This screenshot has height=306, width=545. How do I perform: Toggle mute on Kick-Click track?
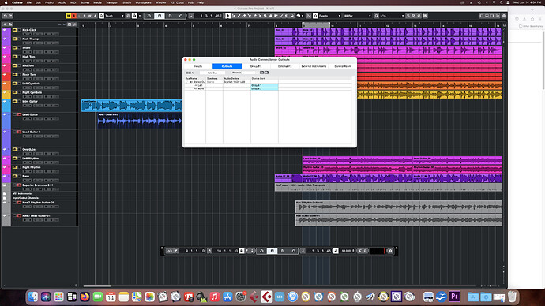point(14,30)
